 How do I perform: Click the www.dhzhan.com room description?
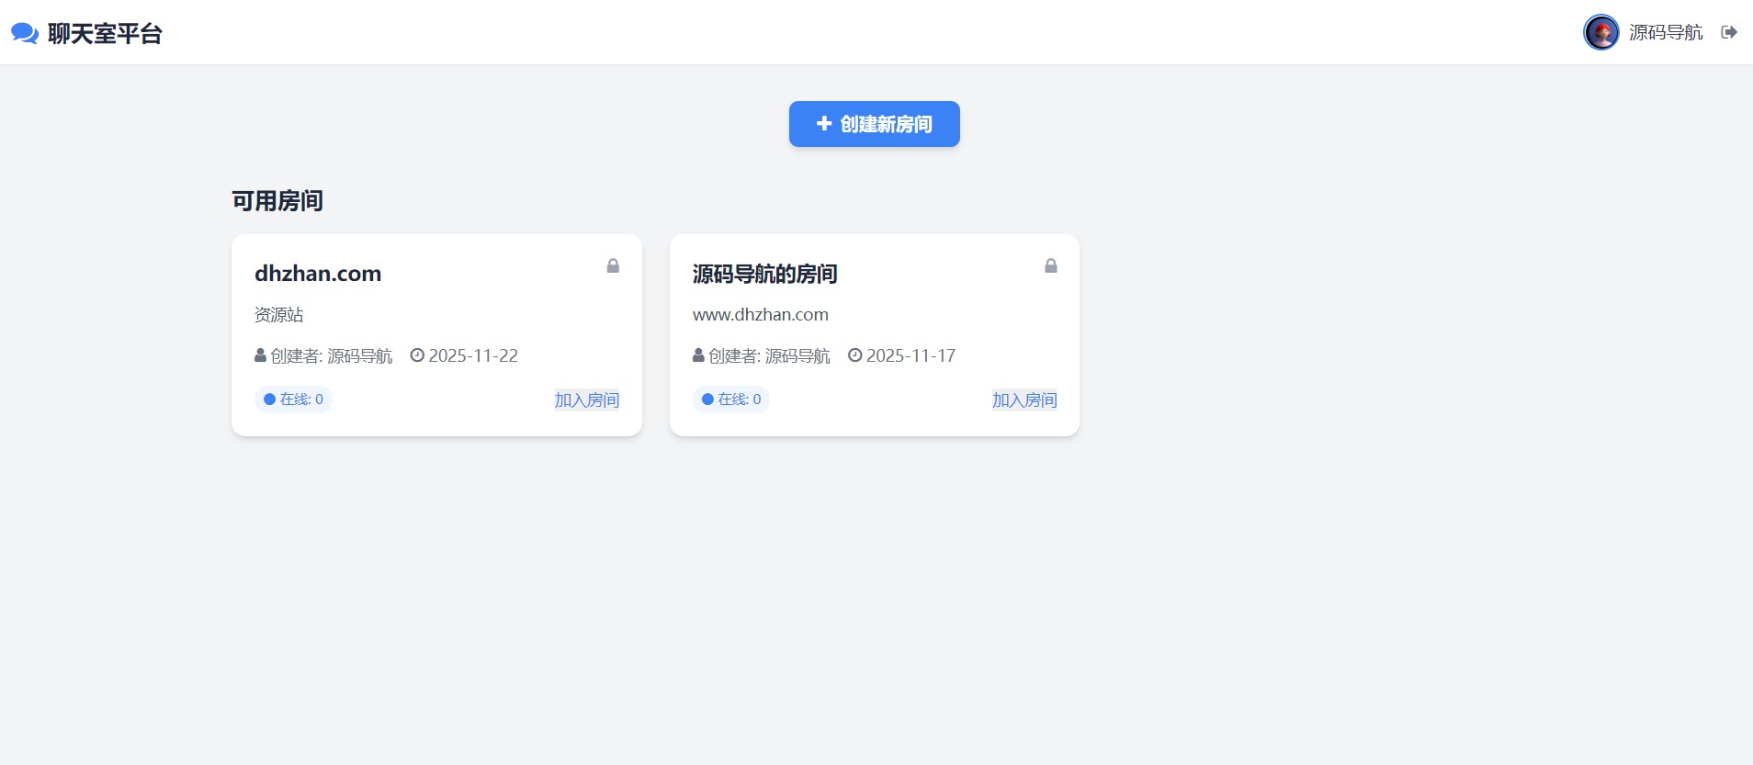click(x=760, y=315)
